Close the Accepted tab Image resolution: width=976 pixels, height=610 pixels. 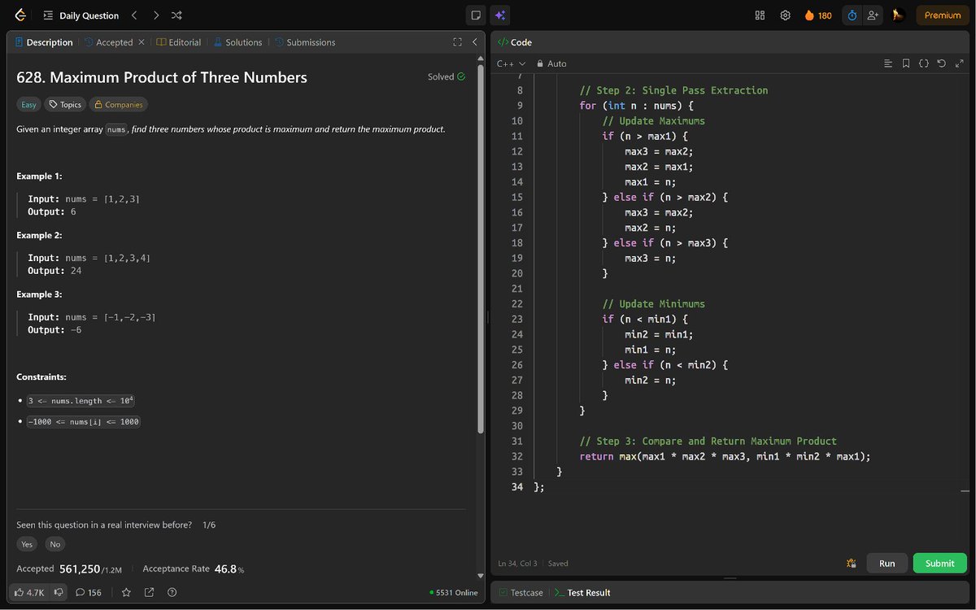(x=142, y=42)
